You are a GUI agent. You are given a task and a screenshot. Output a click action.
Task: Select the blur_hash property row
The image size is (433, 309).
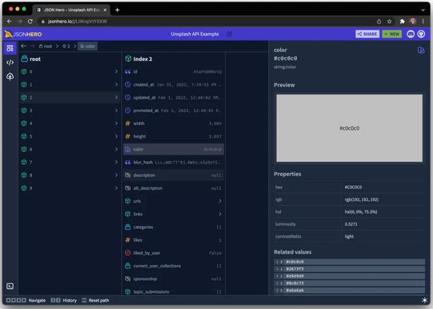173,162
